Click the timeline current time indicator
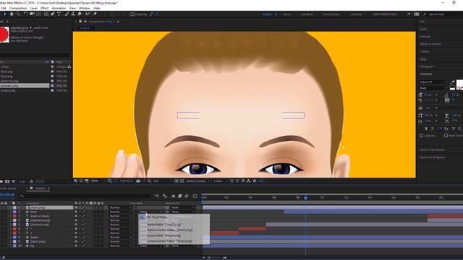This screenshot has width=463, height=260. point(305,198)
